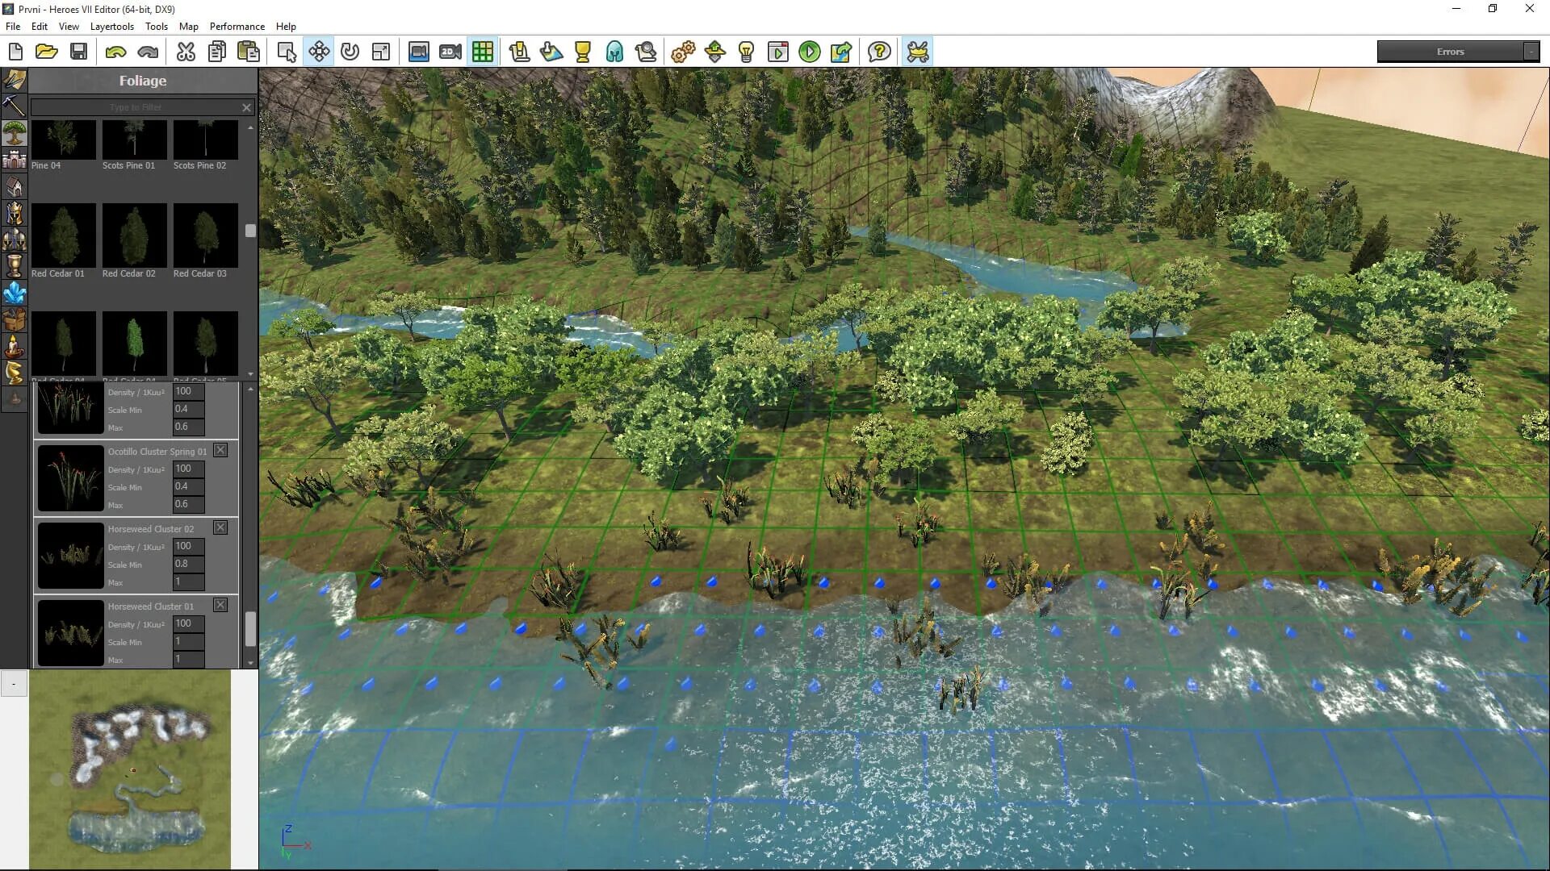Click the Errors button

tap(1449, 52)
